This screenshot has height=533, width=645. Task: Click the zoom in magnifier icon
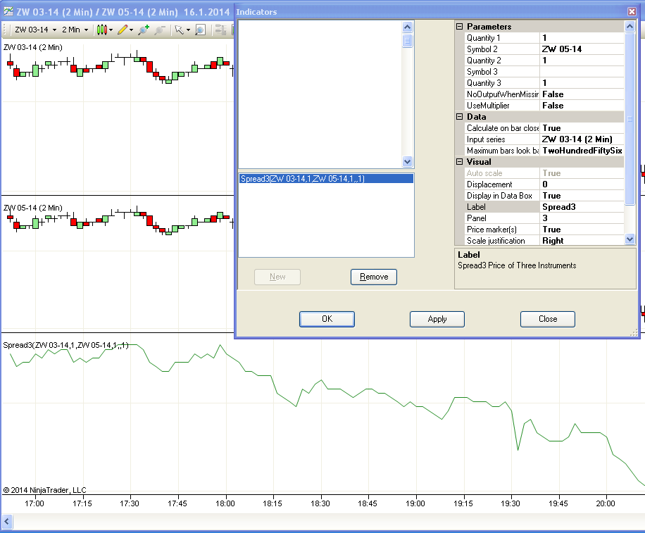point(143,30)
